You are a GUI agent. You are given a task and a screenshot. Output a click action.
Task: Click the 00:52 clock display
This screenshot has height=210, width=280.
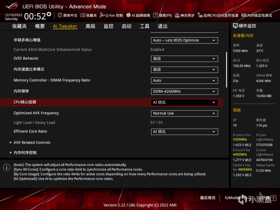pyautogui.click(x=35, y=16)
